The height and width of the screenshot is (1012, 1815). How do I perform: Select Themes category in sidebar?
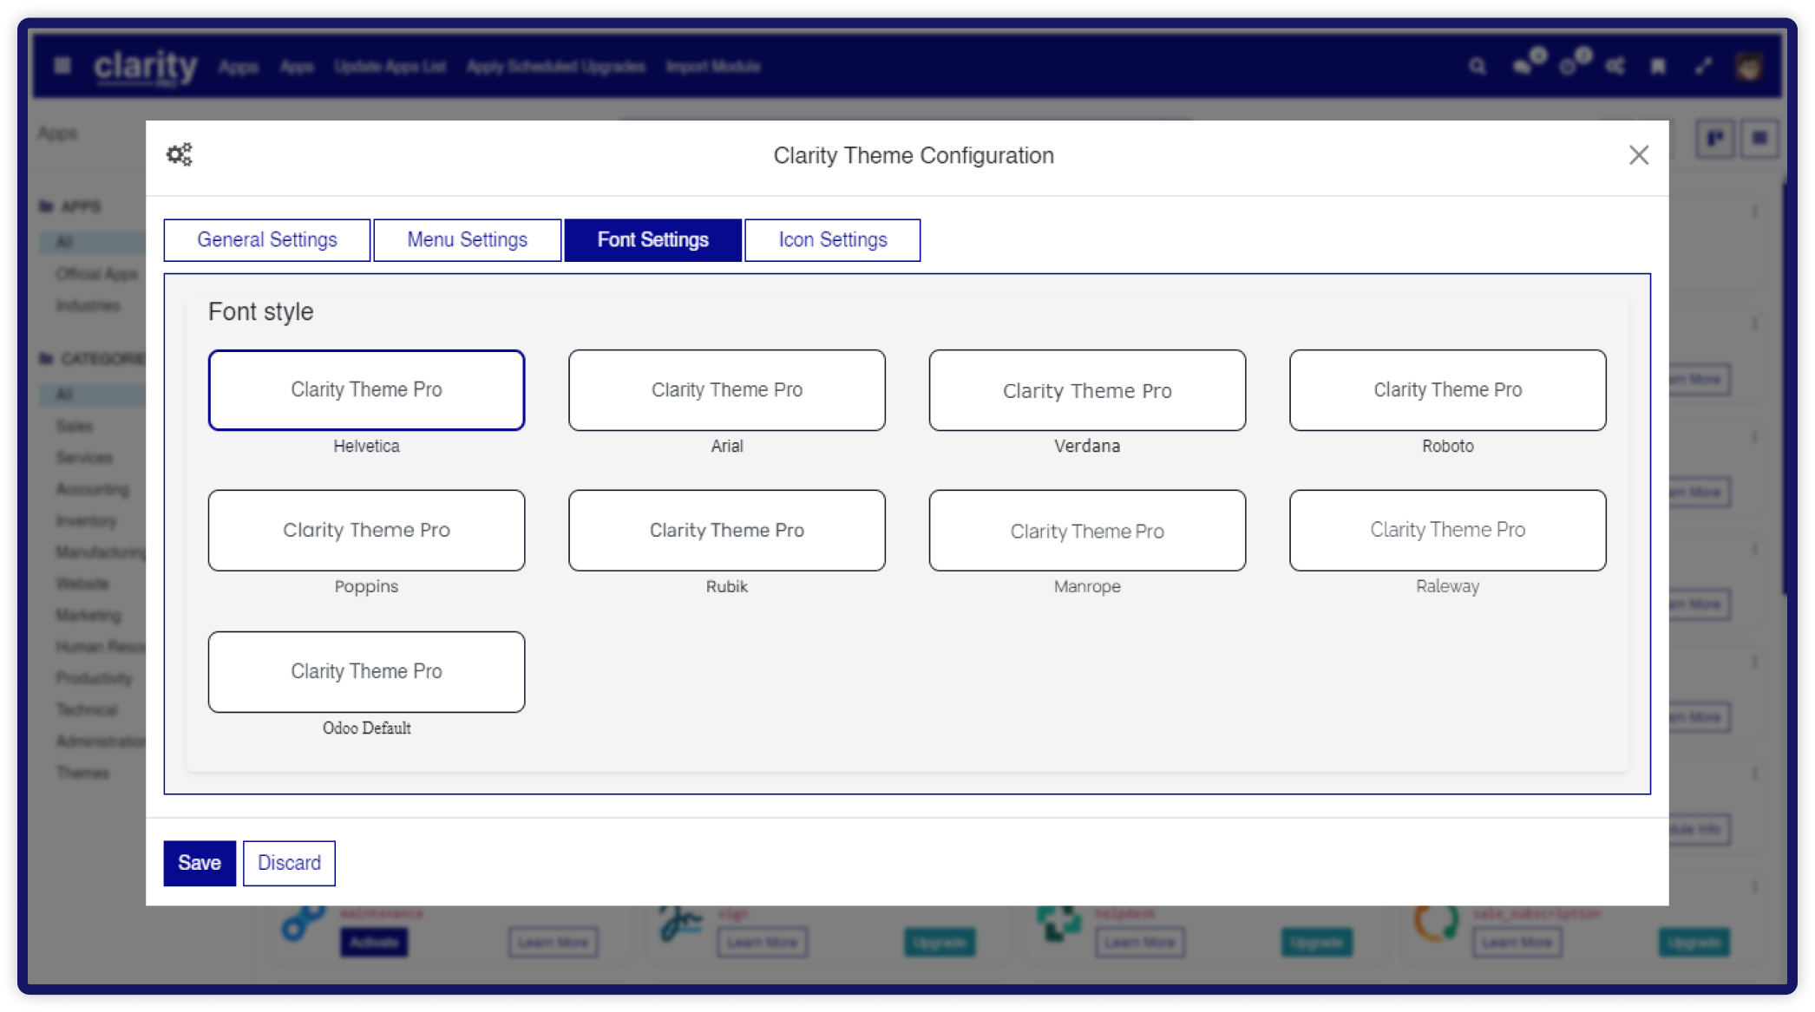[x=83, y=773]
